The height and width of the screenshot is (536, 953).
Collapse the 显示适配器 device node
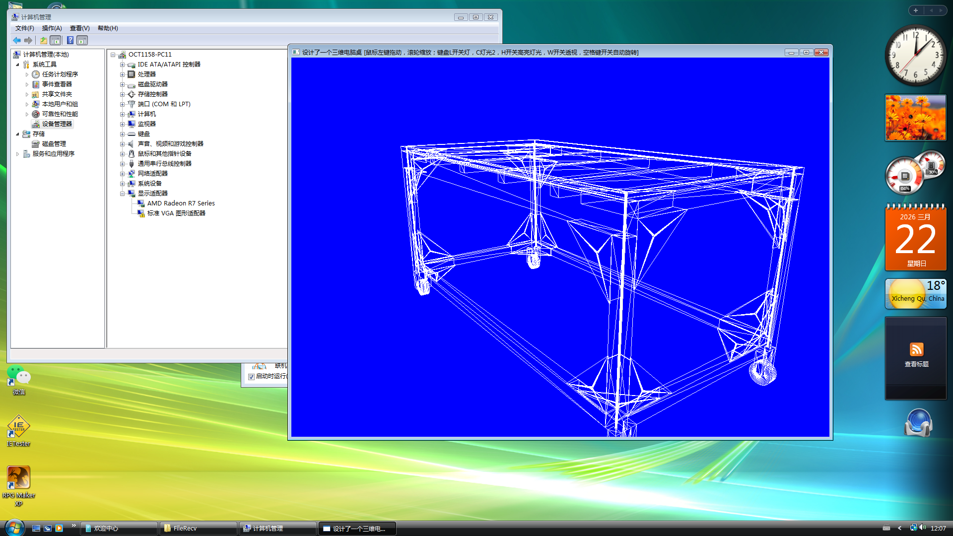pyautogui.click(x=122, y=194)
